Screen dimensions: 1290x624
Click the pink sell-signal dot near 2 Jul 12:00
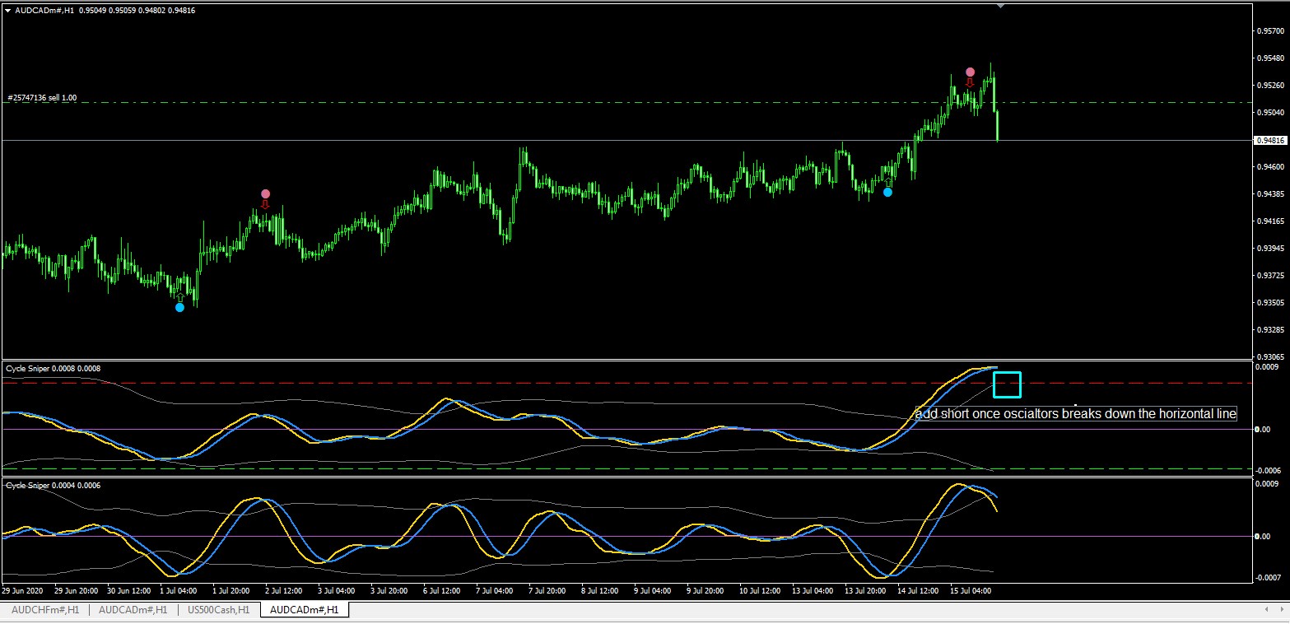click(265, 194)
